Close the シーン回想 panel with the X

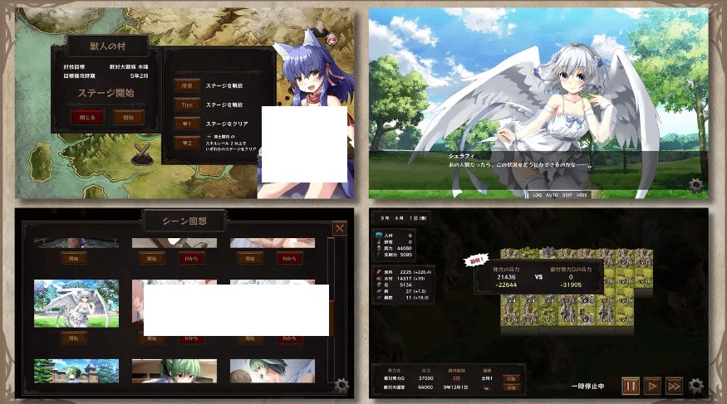339,228
